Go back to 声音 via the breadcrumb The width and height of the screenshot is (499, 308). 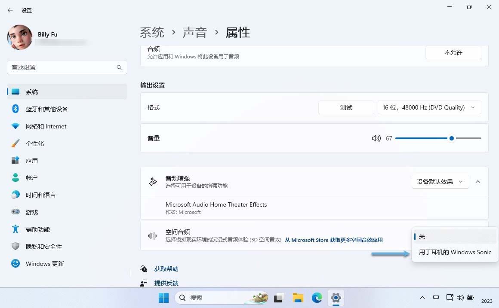point(194,32)
